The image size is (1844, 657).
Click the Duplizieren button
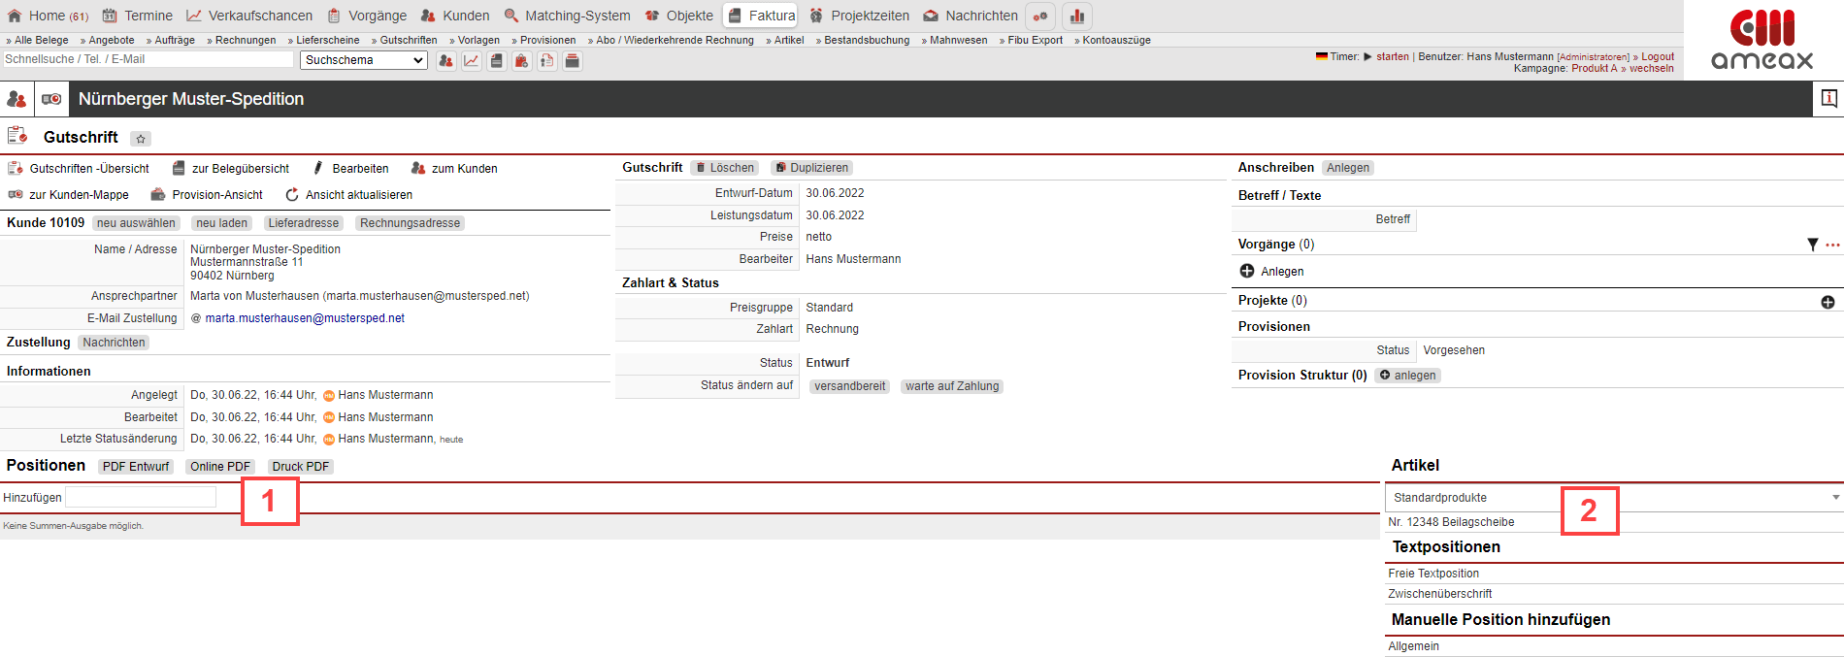[812, 168]
